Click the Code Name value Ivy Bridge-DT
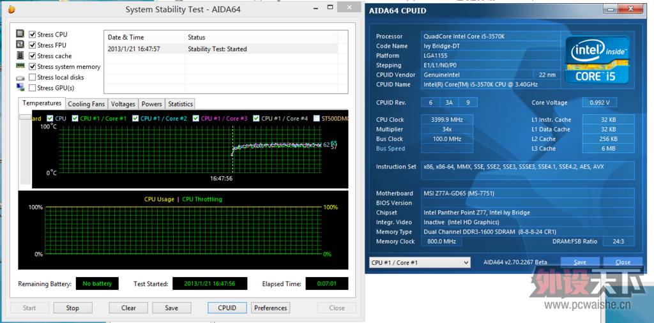This screenshot has width=654, height=323. 490,46
